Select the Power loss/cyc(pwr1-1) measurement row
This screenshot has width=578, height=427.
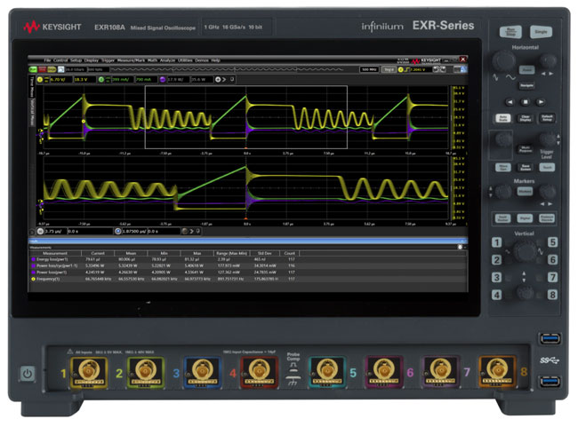248,265
